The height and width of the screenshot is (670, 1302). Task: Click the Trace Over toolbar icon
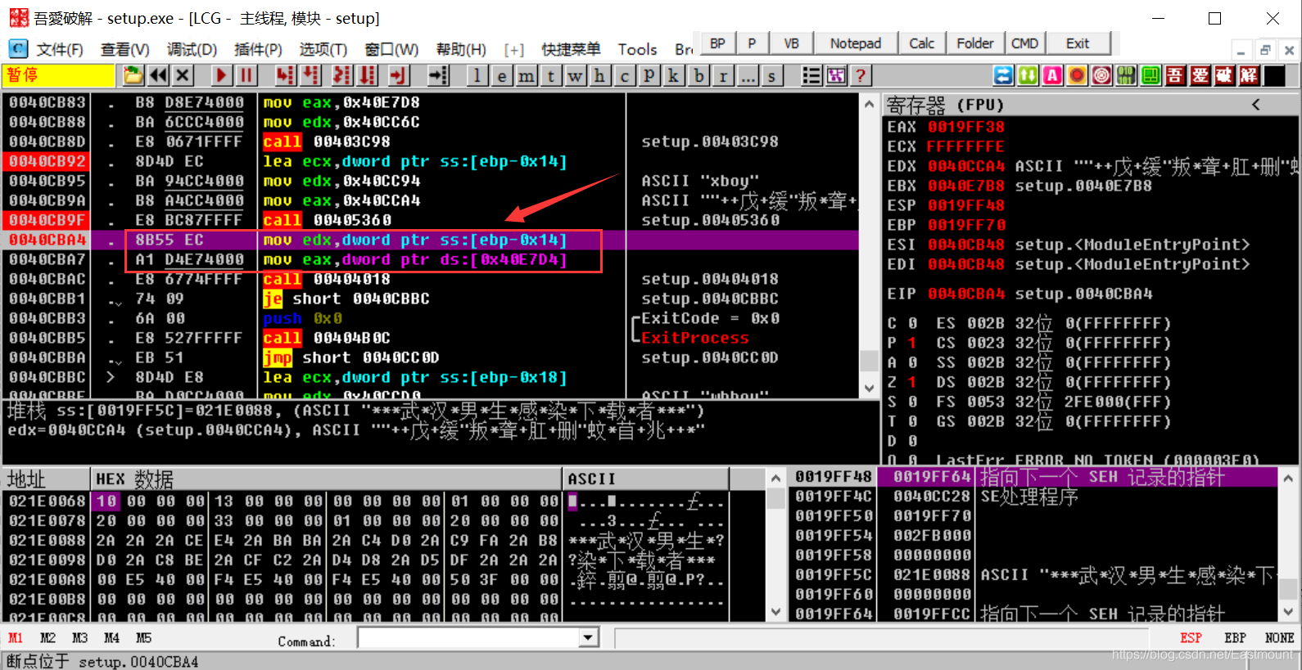click(368, 76)
